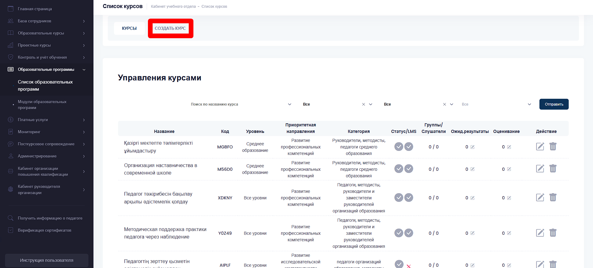Clear the first Все filter selection

point(363,104)
